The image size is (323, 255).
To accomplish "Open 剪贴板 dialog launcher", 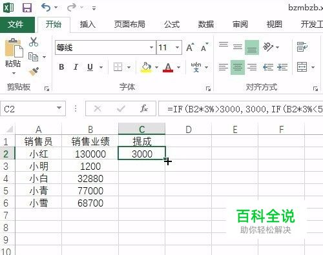I will pos(47,88).
